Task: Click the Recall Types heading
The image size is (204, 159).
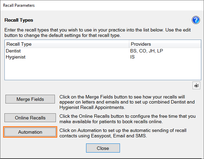Action: [19, 20]
